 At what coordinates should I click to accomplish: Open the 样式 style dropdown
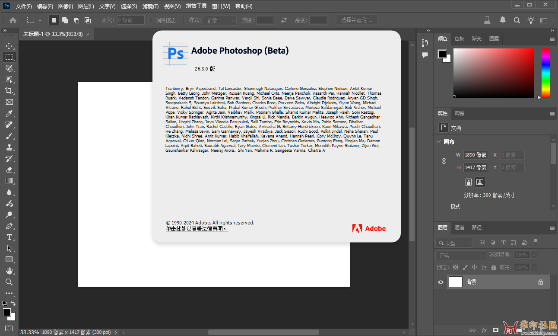pyautogui.click(x=220, y=20)
